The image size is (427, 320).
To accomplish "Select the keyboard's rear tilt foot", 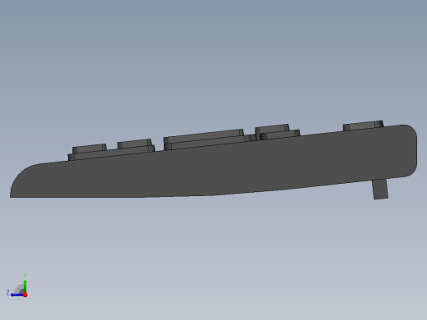I will pos(380,190).
